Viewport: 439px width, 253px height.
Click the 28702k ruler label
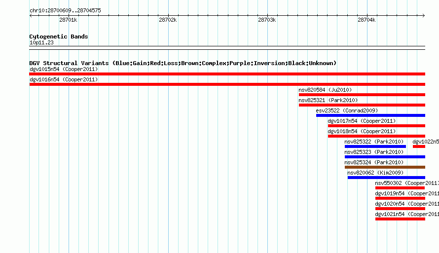[168, 20]
